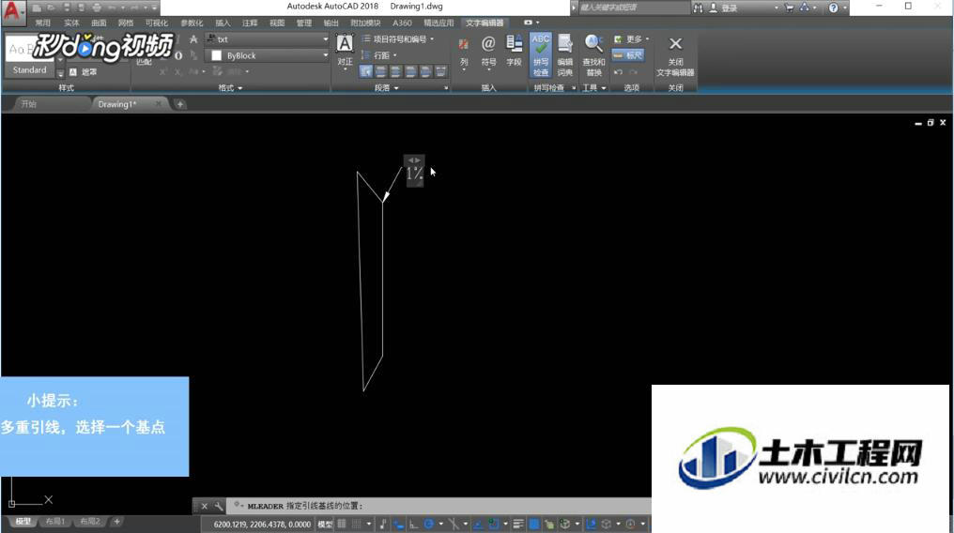The height and width of the screenshot is (533, 954).
Task: Switch to the Layout2 (布局2) tab
Action: click(x=90, y=522)
